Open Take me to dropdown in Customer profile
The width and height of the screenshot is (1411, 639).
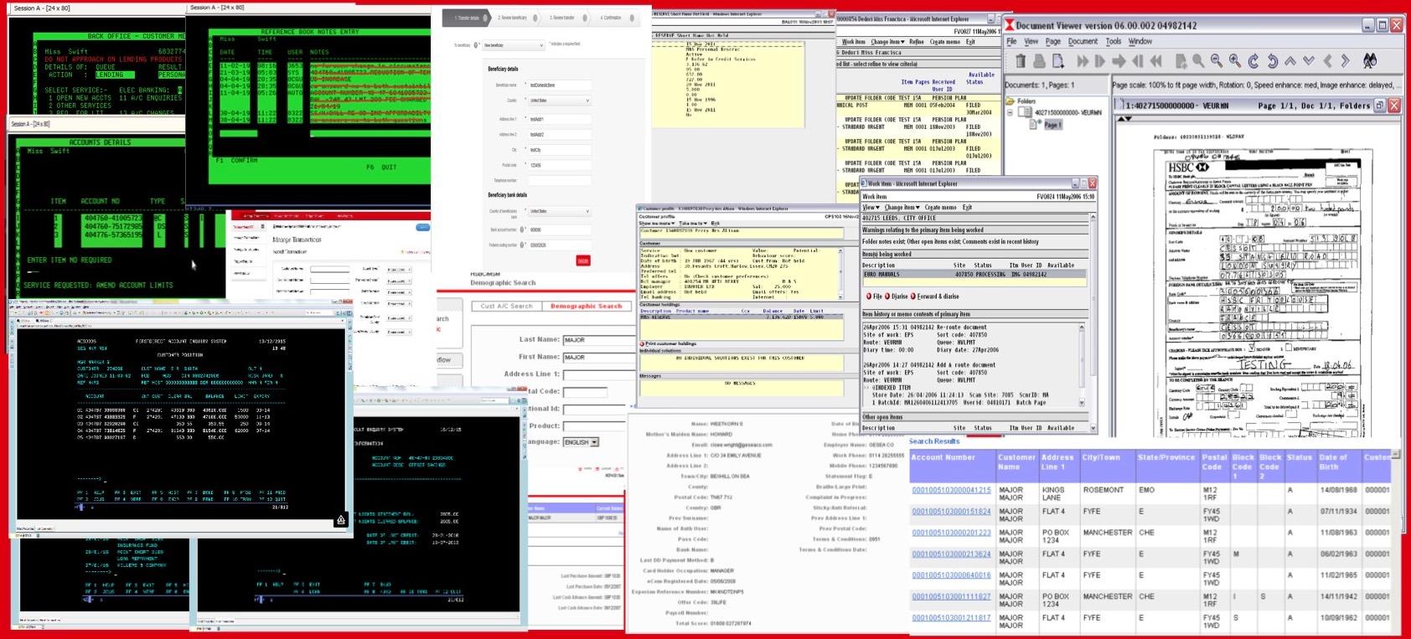click(x=693, y=223)
